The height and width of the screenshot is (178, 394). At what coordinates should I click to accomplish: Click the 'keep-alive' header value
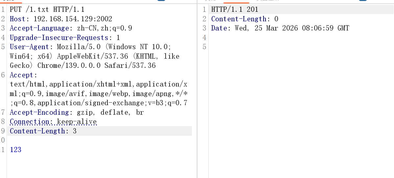click(x=77, y=122)
